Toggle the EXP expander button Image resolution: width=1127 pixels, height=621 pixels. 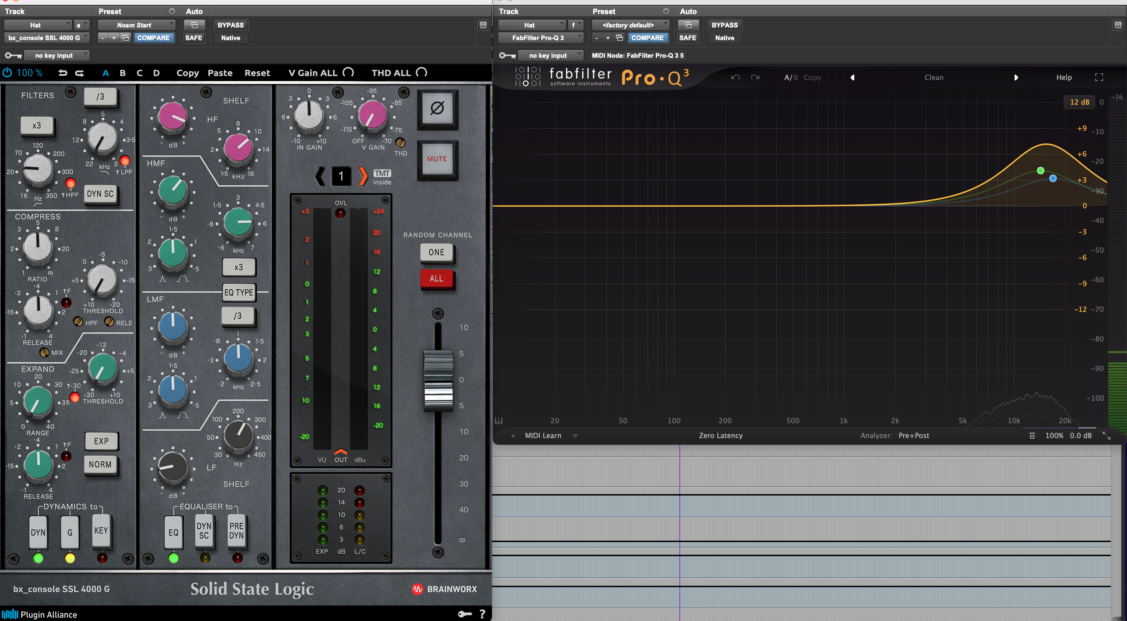101,441
